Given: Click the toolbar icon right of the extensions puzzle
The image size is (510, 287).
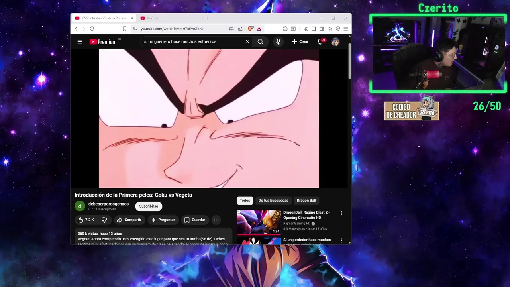Looking at the screenshot, I should pos(293,29).
